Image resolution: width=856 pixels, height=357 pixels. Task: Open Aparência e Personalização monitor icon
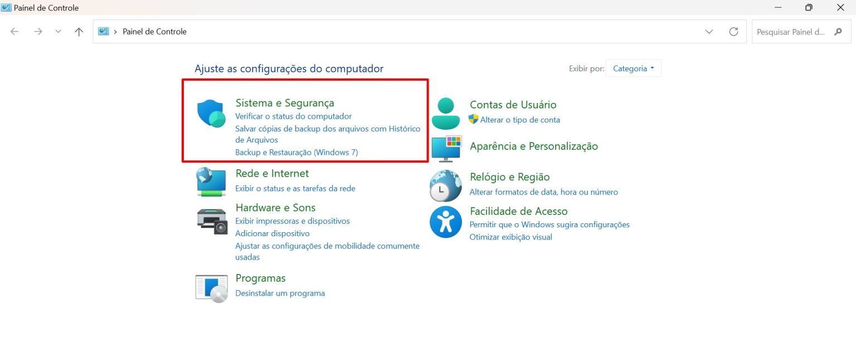click(445, 148)
